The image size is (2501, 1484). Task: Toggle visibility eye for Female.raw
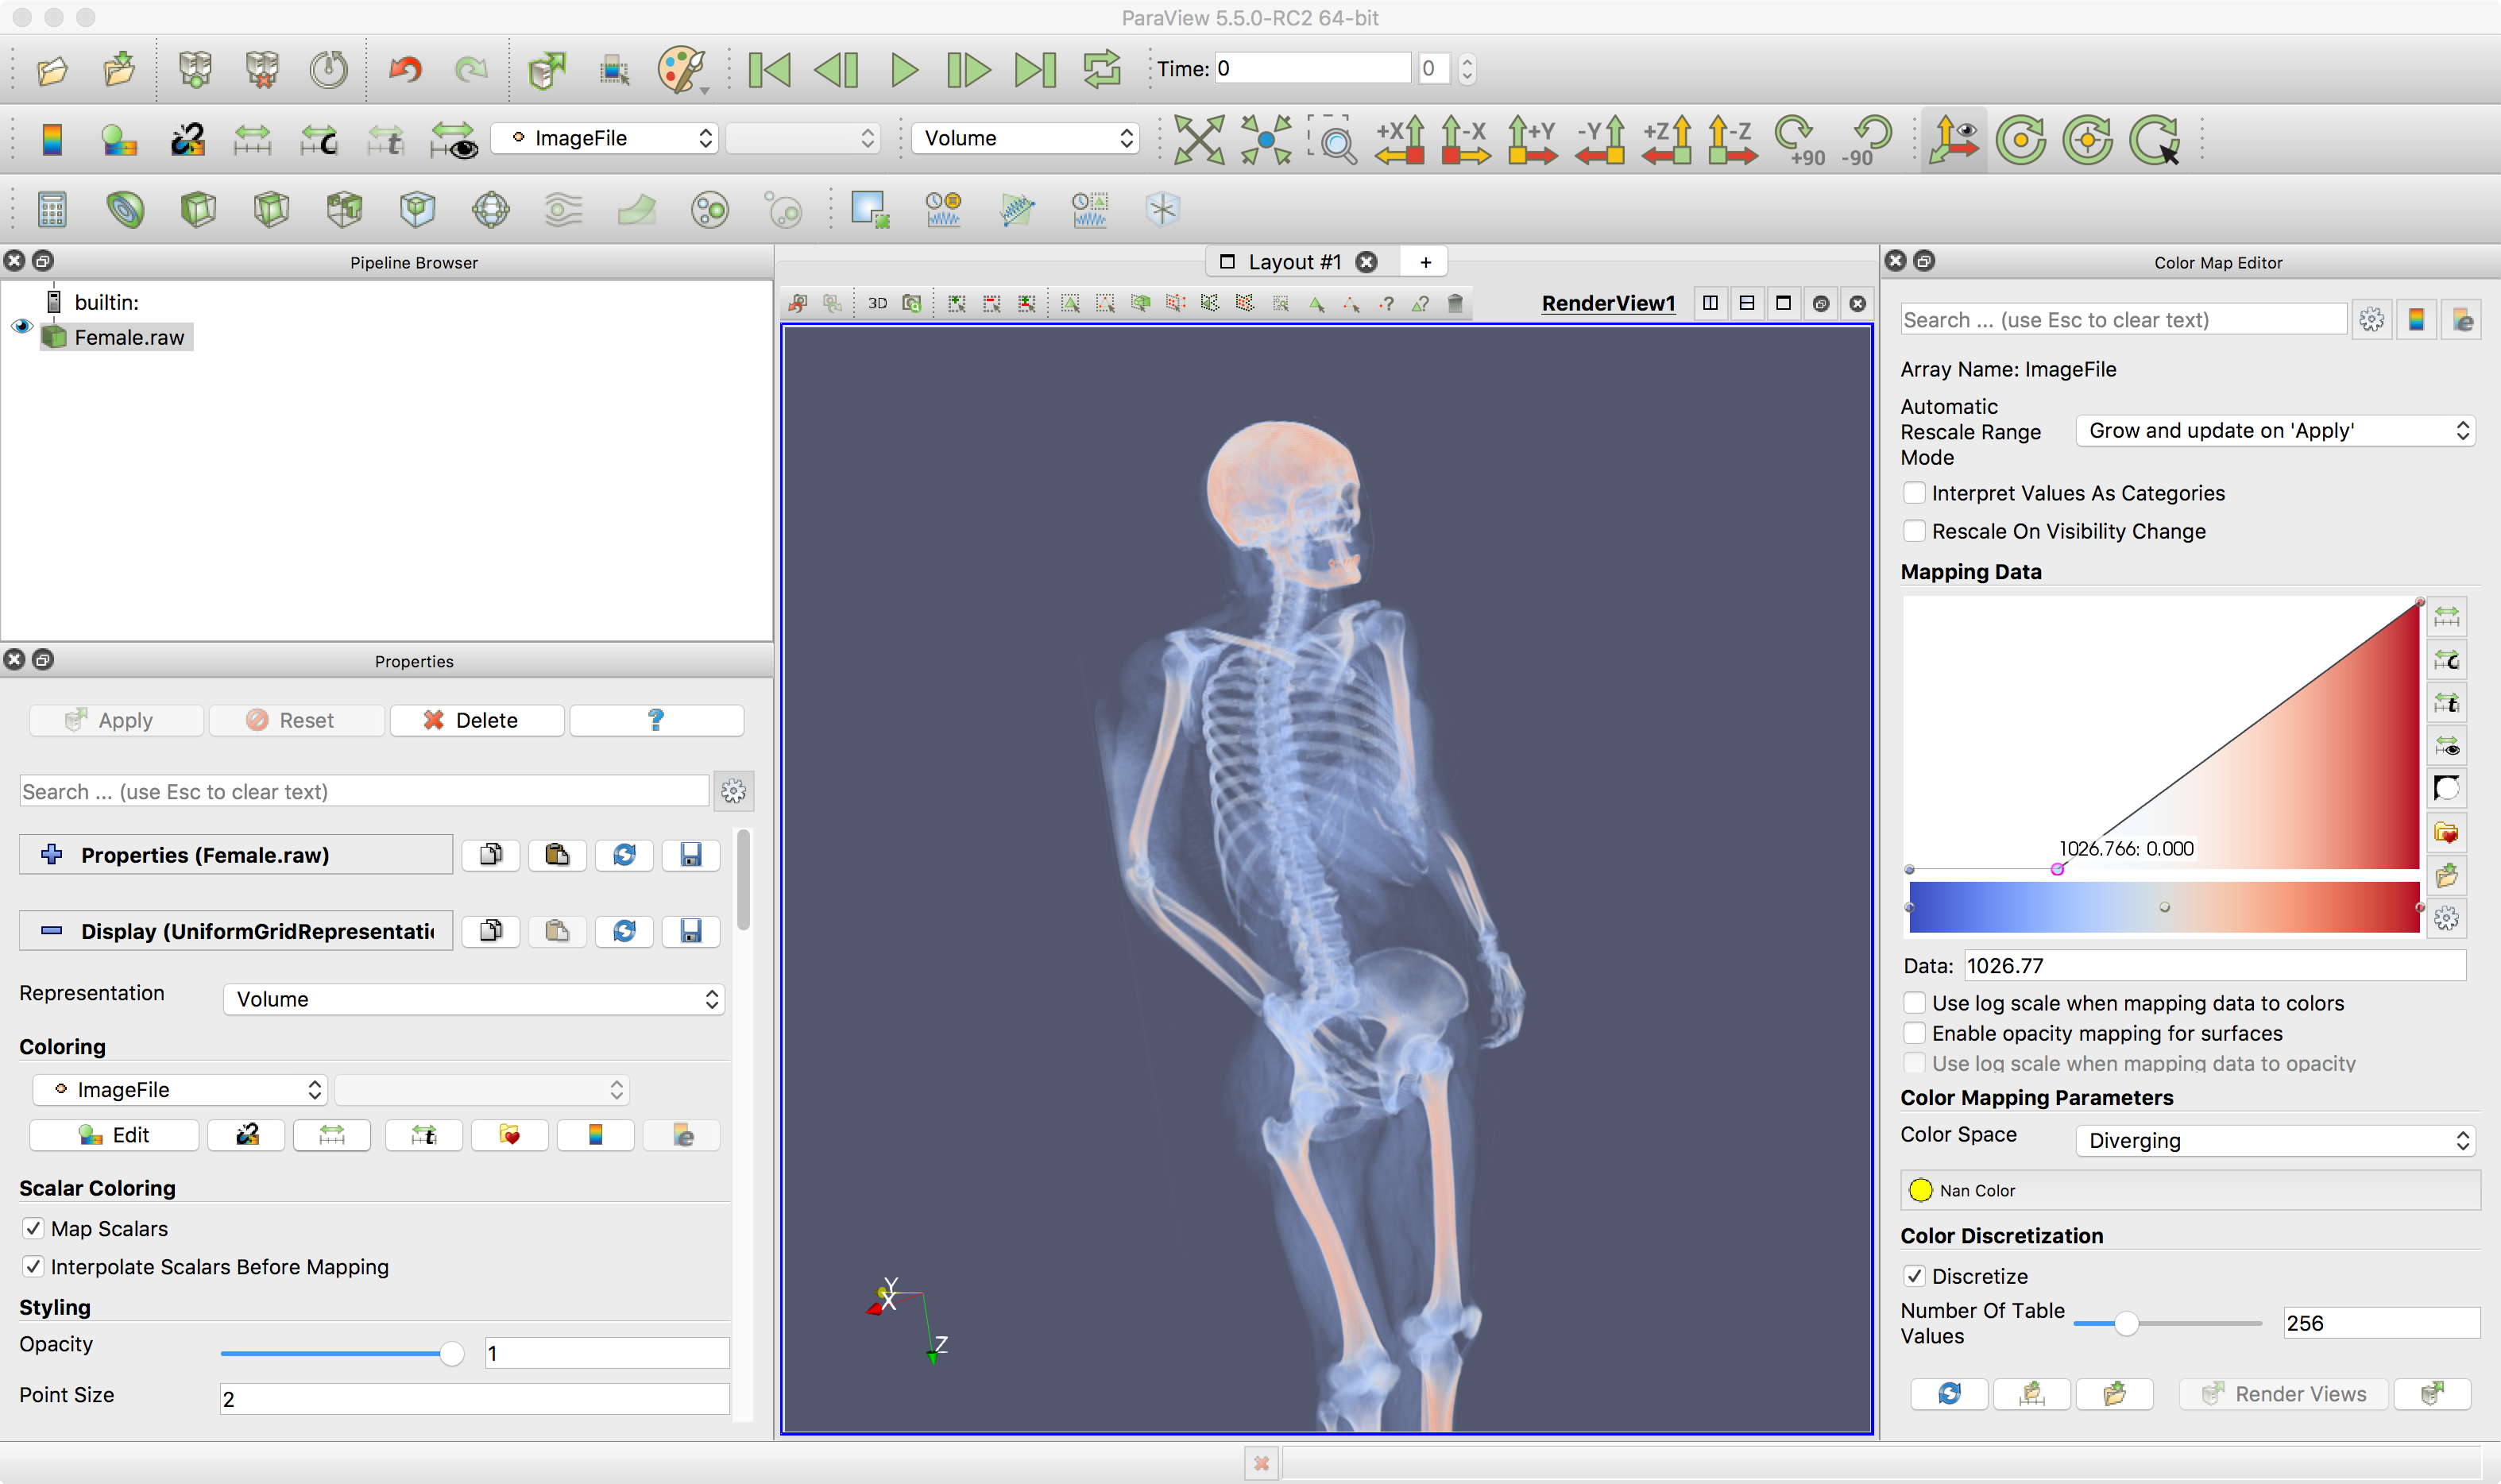(x=22, y=327)
